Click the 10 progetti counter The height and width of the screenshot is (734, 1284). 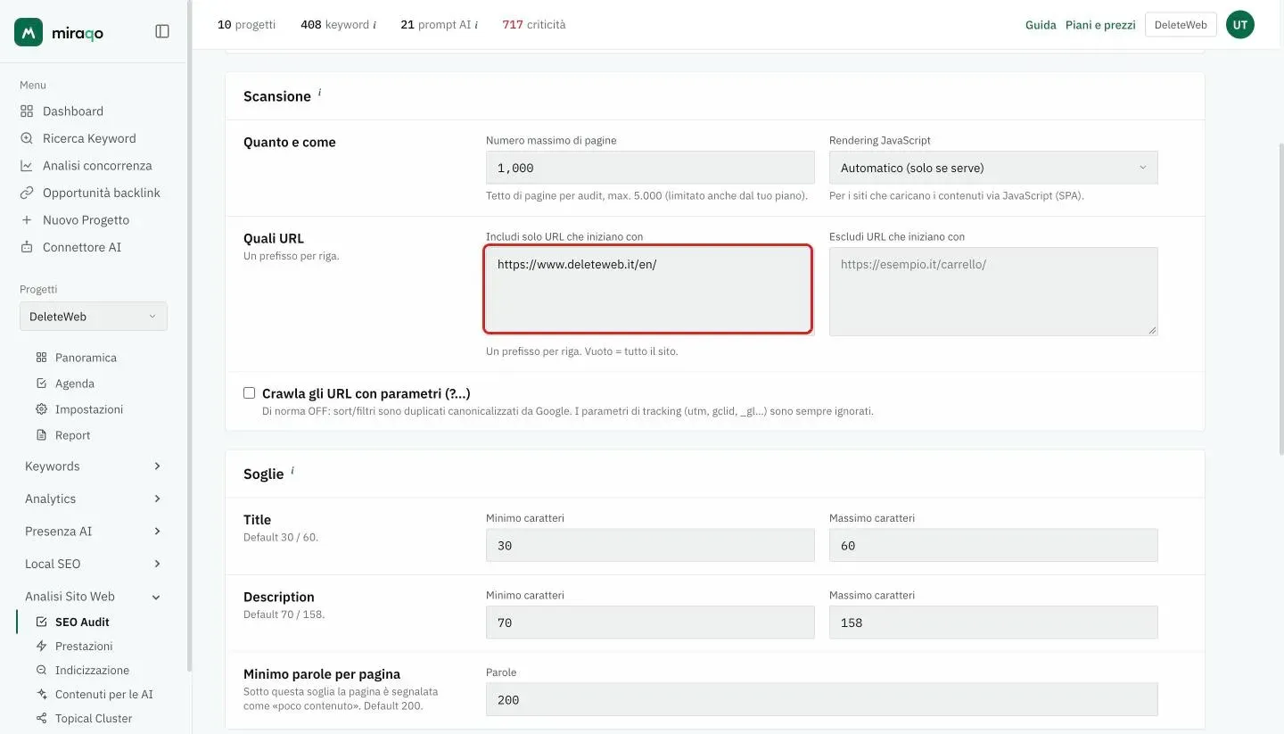(247, 25)
